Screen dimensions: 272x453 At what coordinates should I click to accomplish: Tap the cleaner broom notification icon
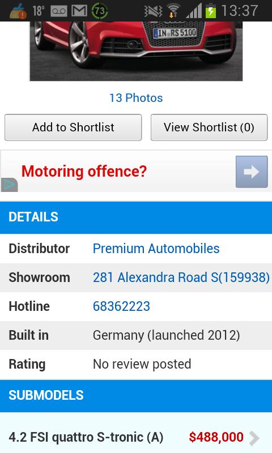pyautogui.click(x=18, y=11)
